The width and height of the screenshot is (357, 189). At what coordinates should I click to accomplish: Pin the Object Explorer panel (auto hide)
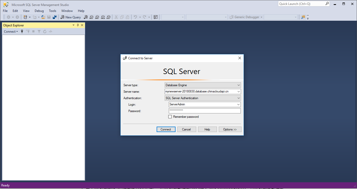(x=78, y=25)
